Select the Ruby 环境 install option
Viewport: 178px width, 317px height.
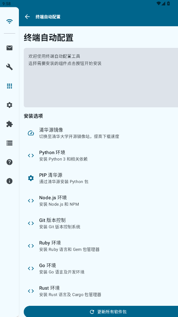[101, 246]
